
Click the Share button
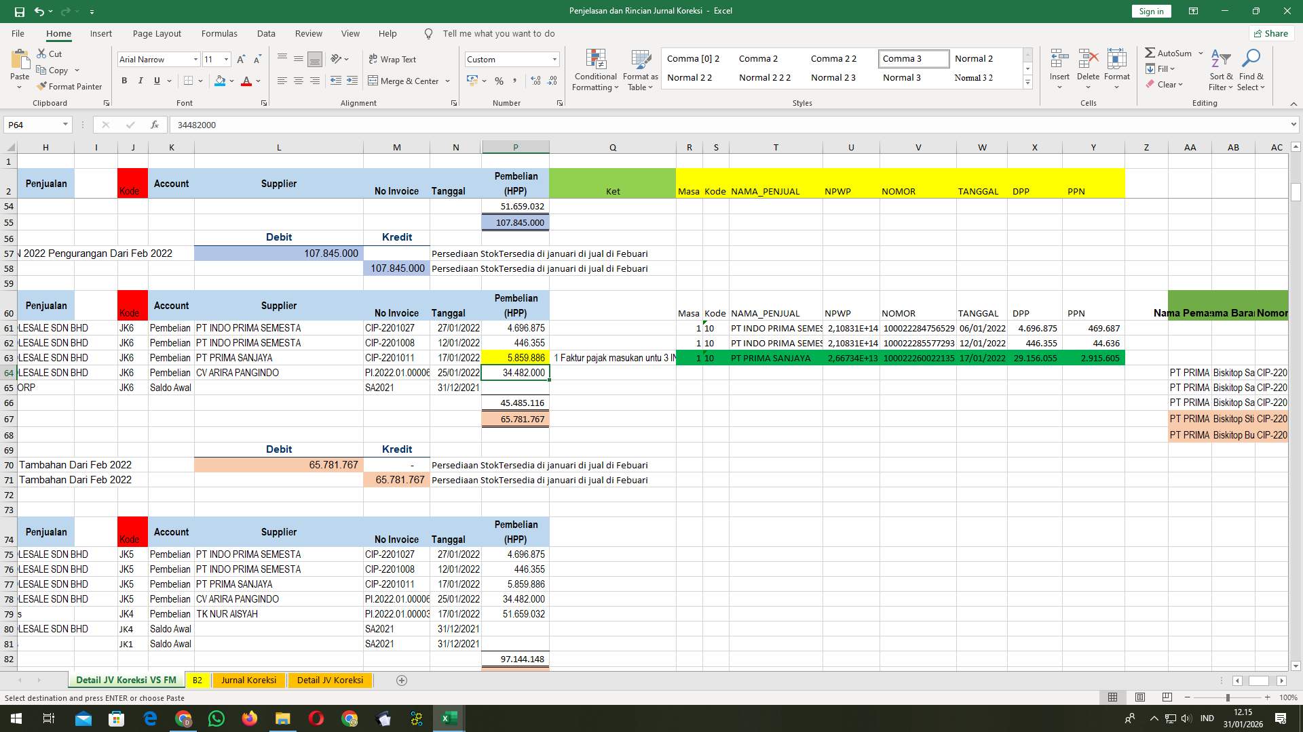tap(1270, 33)
